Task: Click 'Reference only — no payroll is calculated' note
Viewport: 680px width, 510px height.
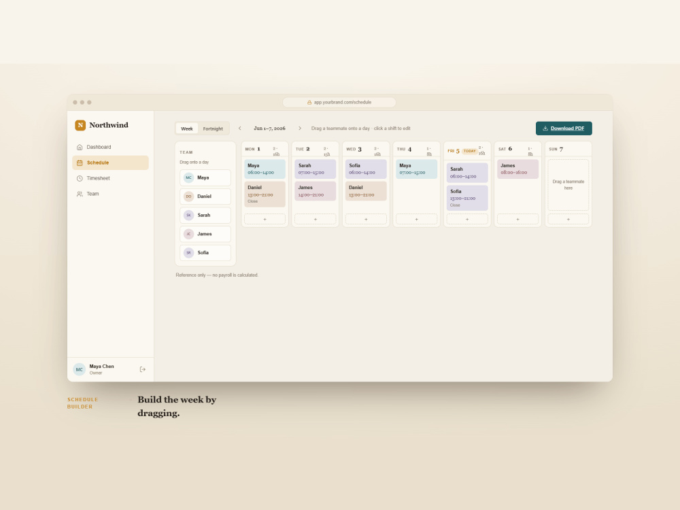Action: [217, 275]
